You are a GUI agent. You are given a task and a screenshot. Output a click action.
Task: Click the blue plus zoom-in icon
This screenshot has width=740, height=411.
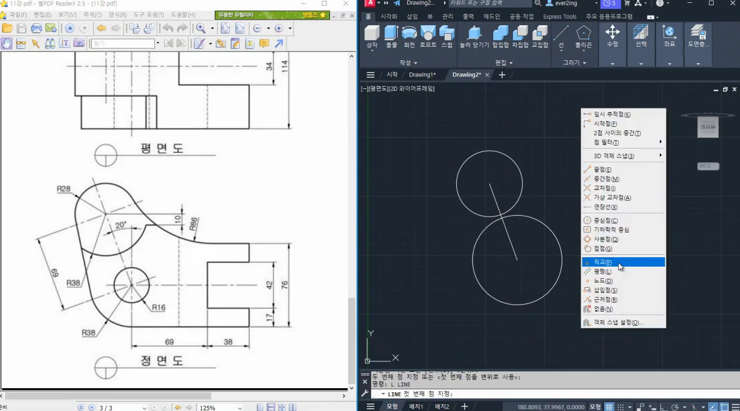(x=278, y=28)
